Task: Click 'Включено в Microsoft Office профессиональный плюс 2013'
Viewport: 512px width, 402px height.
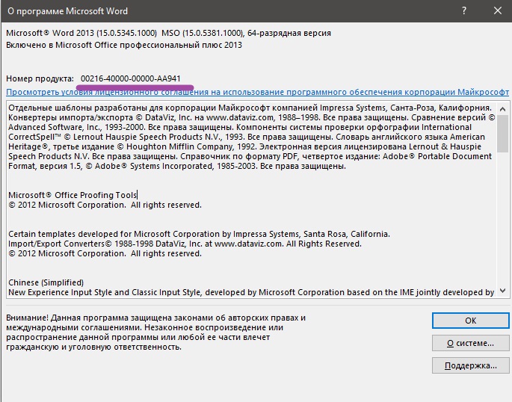Action: (x=124, y=45)
